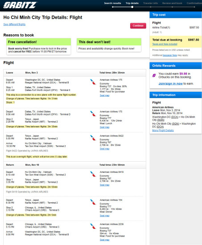
Task: Click American Airlines logo for flight 2239
Action: click(93, 226)
